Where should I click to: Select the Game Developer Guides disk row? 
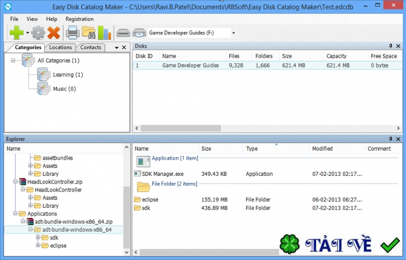click(x=190, y=65)
